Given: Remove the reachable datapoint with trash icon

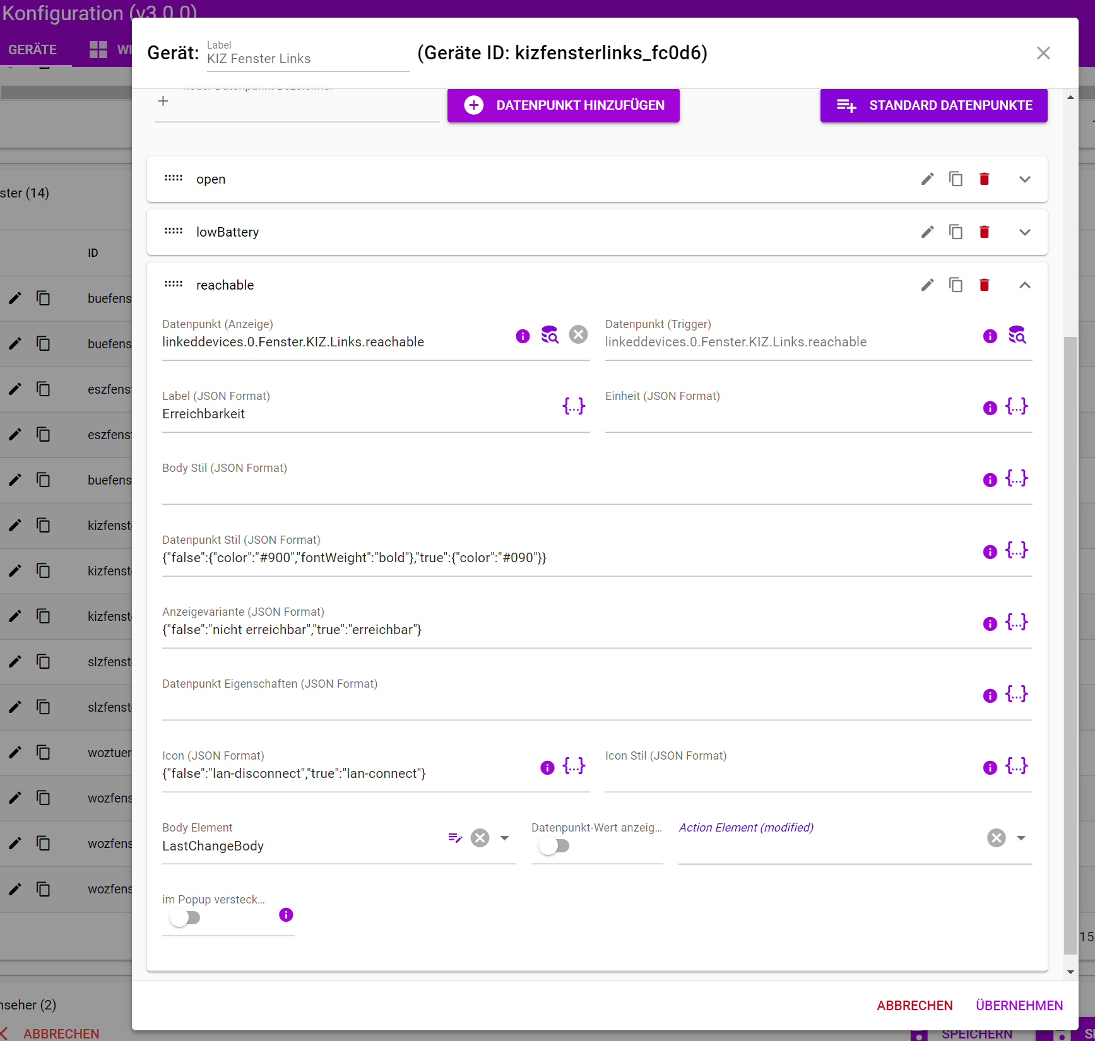Looking at the screenshot, I should pos(984,285).
